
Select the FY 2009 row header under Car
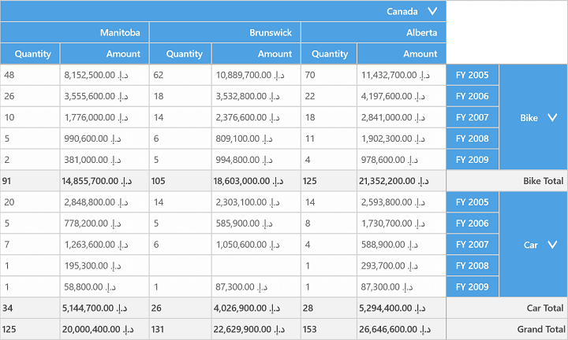(473, 287)
